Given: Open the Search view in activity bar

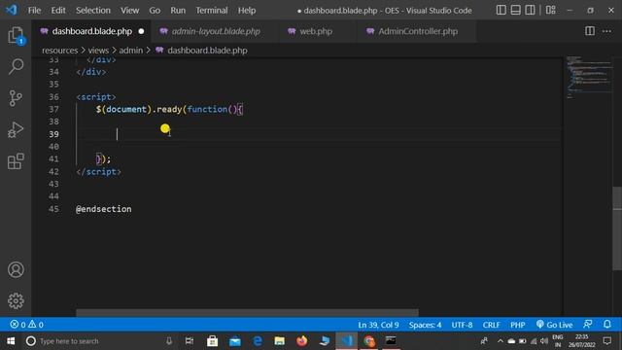Looking at the screenshot, I should coord(16,66).
